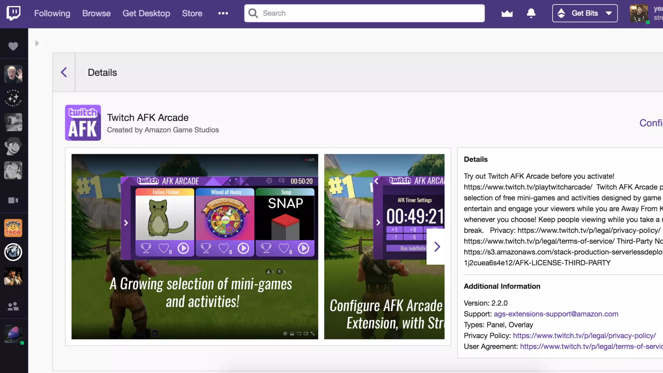
Task: Go back using Details back arrow
Action: [64, 72]
